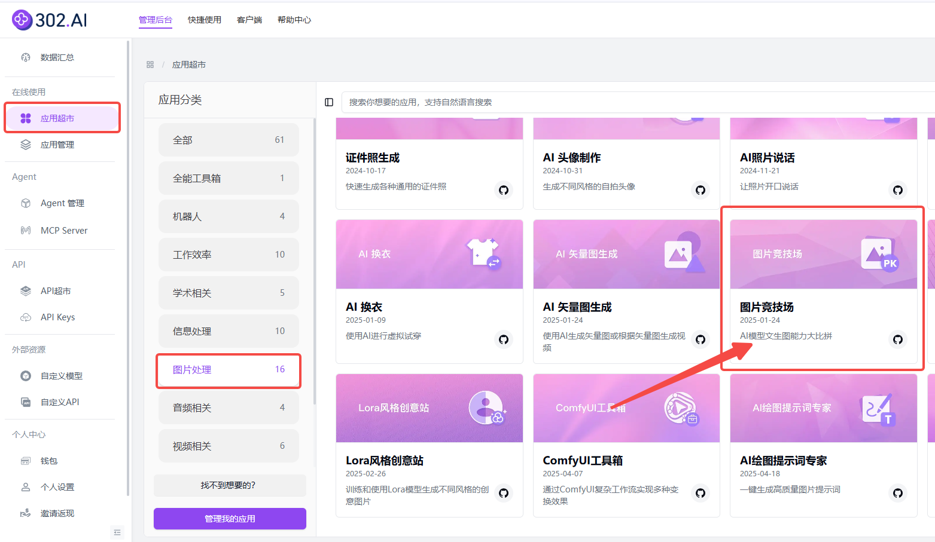Click the 个人设置 user icon
This screenshot has height=542, width=935.
(26, 487)
